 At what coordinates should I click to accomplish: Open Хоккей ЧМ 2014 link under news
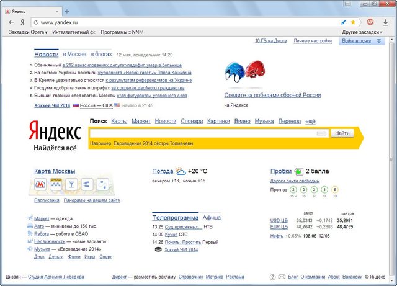[52, 105]
